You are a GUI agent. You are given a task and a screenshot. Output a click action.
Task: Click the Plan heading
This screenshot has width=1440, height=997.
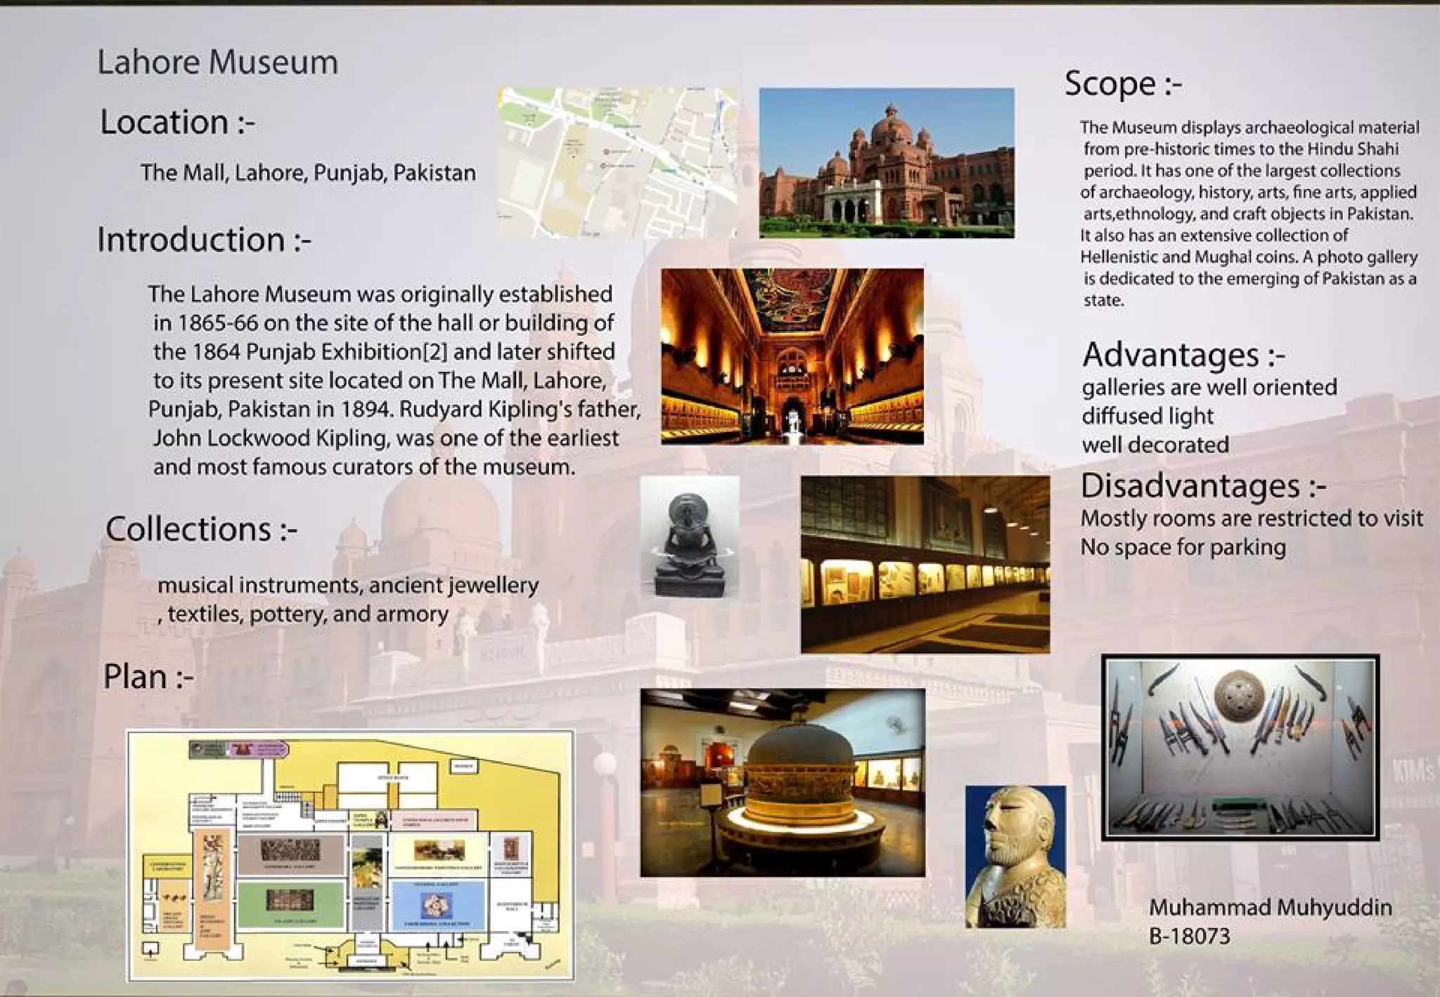pyautogui.click(x=148, y=677)
